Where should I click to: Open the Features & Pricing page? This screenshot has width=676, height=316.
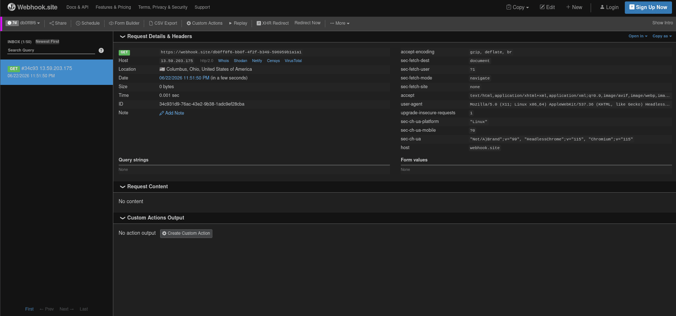(x=113, y=7)
